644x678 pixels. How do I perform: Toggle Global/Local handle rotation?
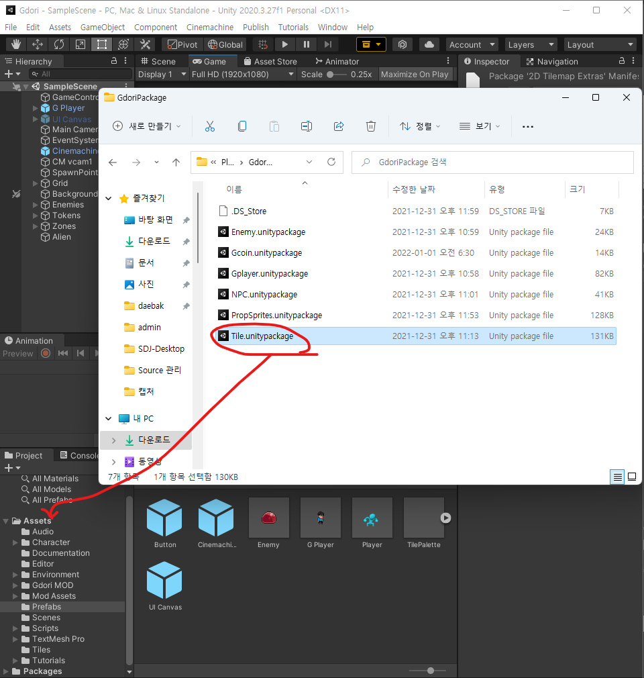tap(225, 44)
